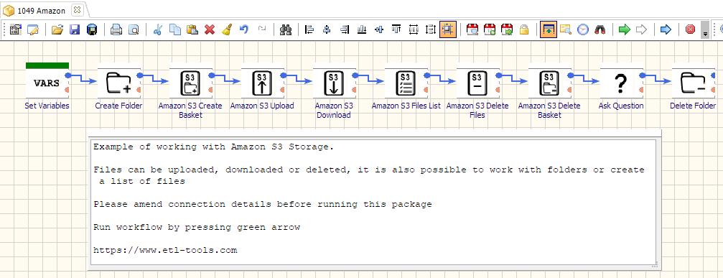Align selected objects to top

click(x=396, y=30)
